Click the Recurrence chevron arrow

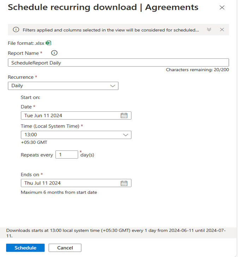point(113,86)
